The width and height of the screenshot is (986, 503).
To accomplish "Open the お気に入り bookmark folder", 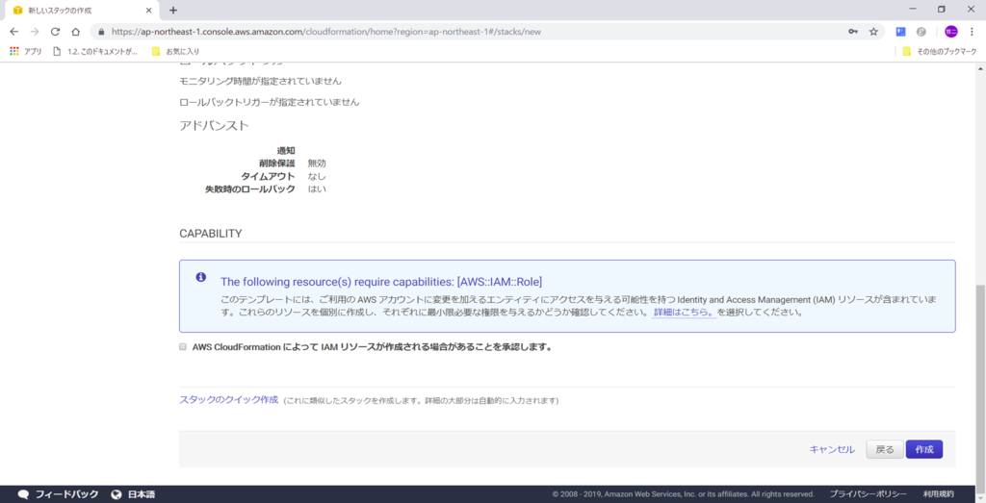I will point(175,52).
